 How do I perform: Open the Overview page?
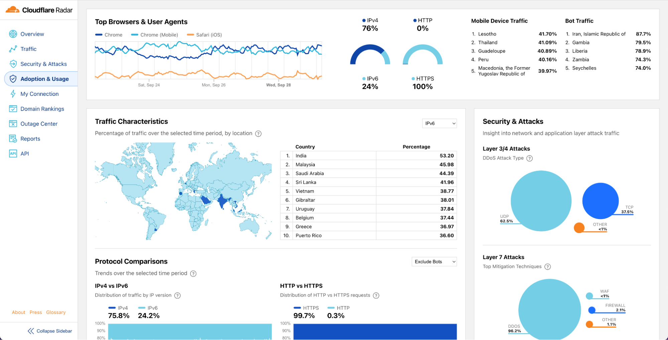(32, 34)
